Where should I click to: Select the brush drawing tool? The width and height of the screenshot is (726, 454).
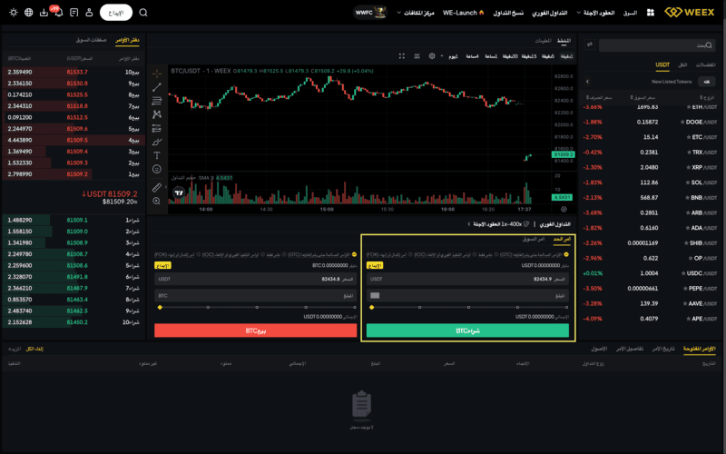click(x=157, y=142)
